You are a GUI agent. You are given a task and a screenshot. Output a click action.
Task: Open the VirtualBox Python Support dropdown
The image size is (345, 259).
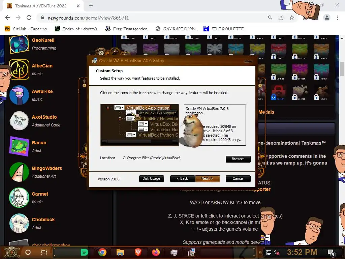131,135
